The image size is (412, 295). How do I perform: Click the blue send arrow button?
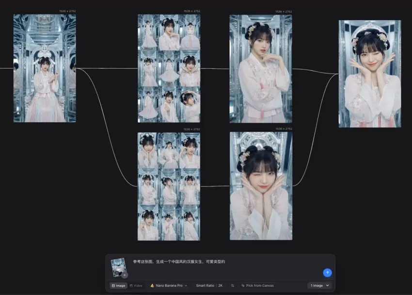coord(327,273)
